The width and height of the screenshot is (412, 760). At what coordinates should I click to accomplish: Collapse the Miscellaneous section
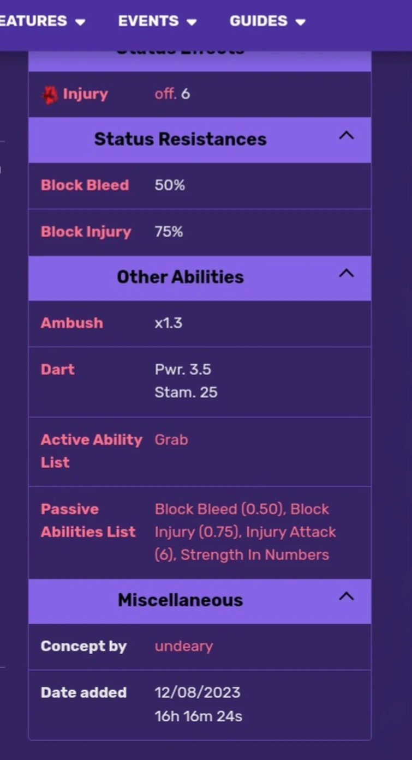[347, 597]
